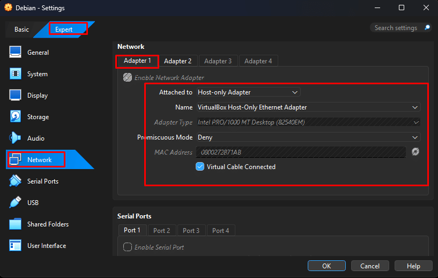The image size is (438, 278).
Task: Select the Port 3 tab
Action: click(x=191, y=230)
